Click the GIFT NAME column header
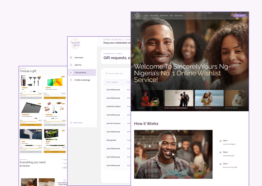The image size is (262, 186). 112,82
